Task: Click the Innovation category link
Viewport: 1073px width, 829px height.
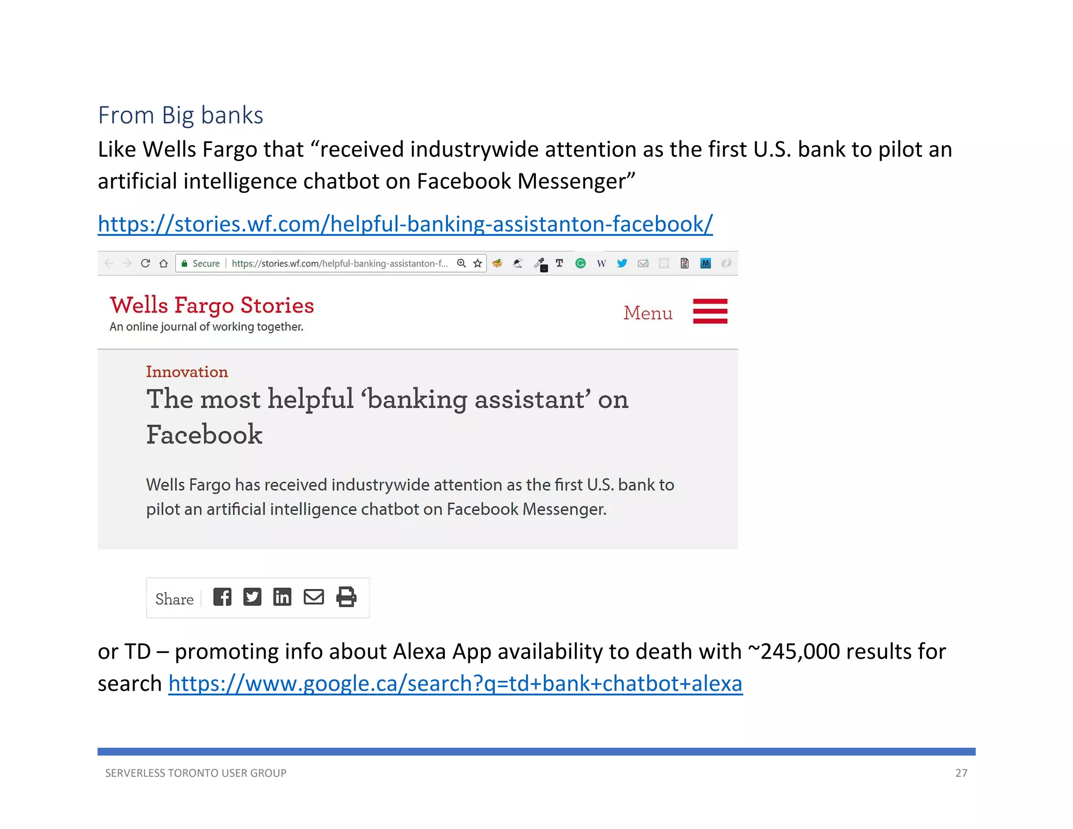Action: click(187, 372)
